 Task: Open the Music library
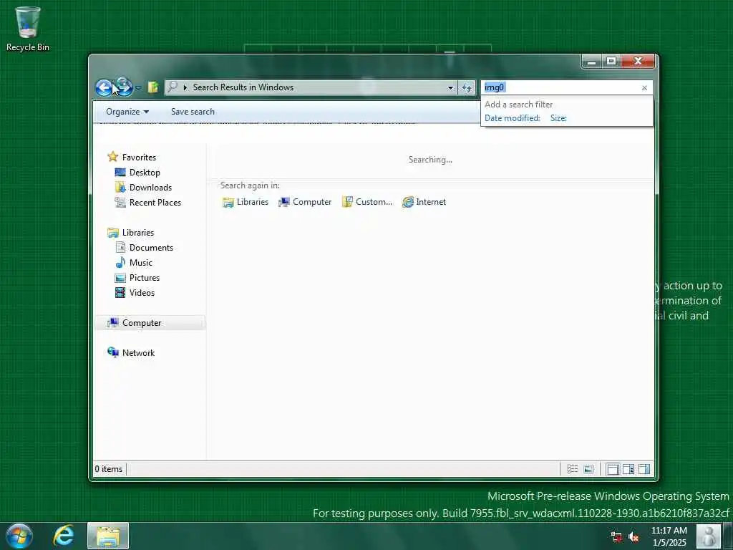point(141,262)
